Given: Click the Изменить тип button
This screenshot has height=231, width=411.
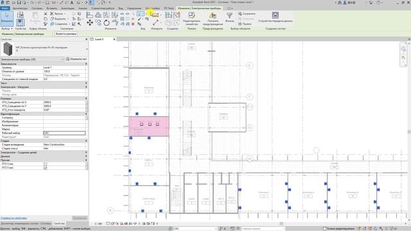Looking at the screenshot, I should (76, 59).
